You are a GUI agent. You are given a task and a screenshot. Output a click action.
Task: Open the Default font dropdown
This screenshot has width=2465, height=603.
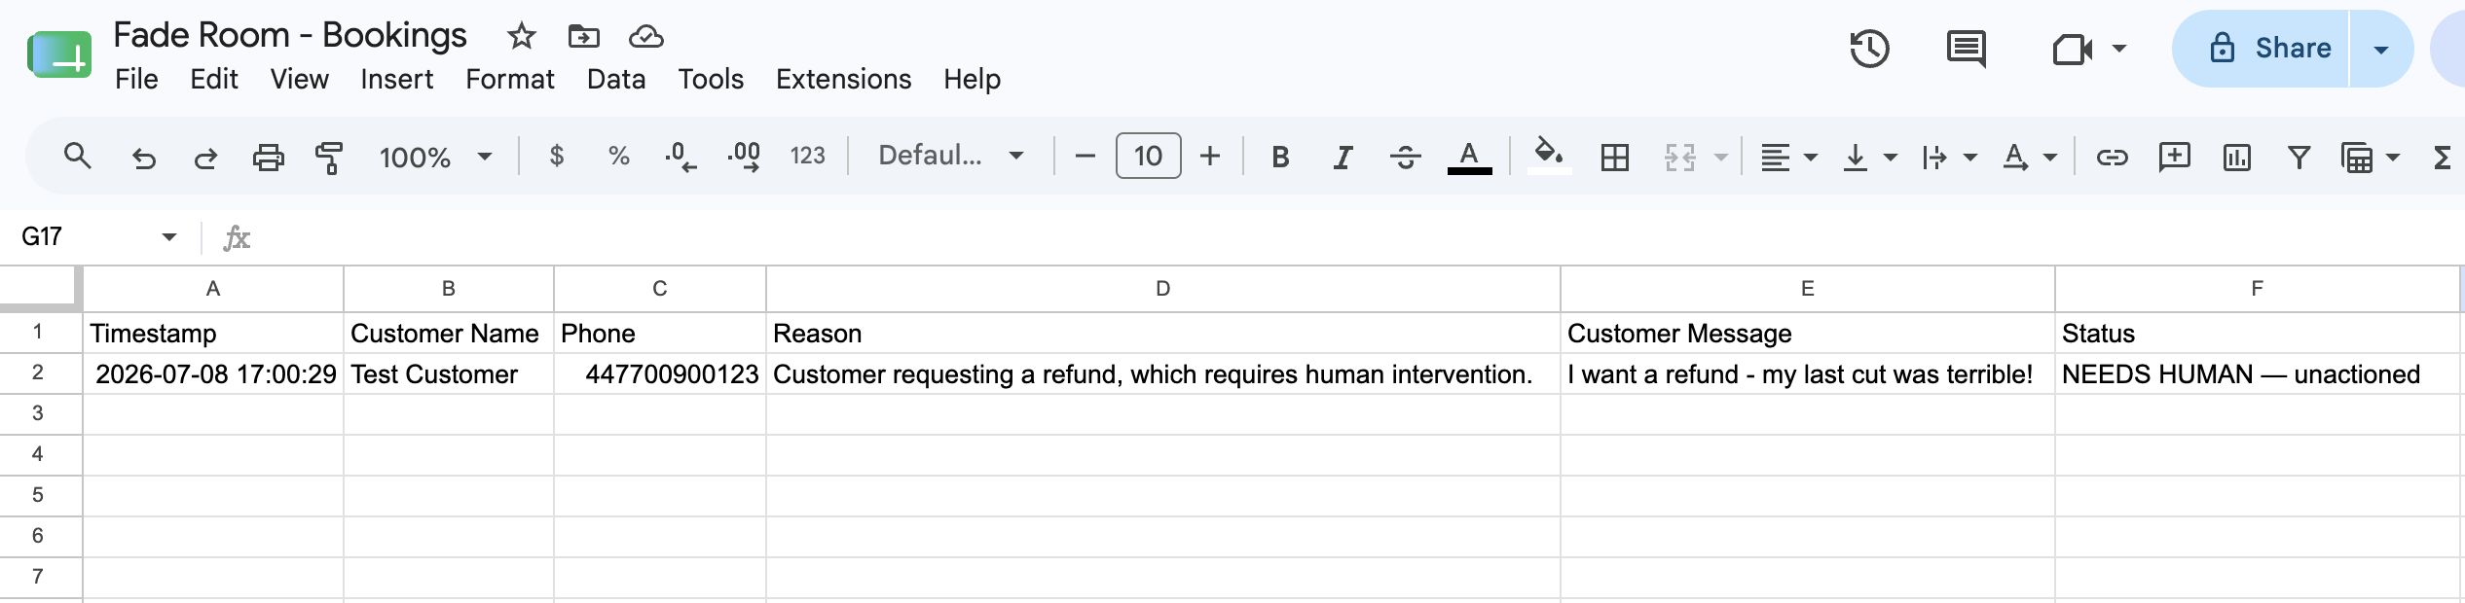point(950,156)
